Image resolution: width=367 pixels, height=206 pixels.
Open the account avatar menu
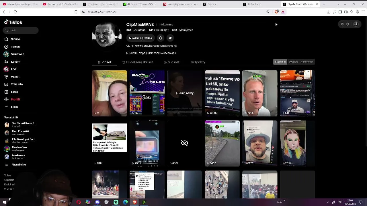pos(356,24)
